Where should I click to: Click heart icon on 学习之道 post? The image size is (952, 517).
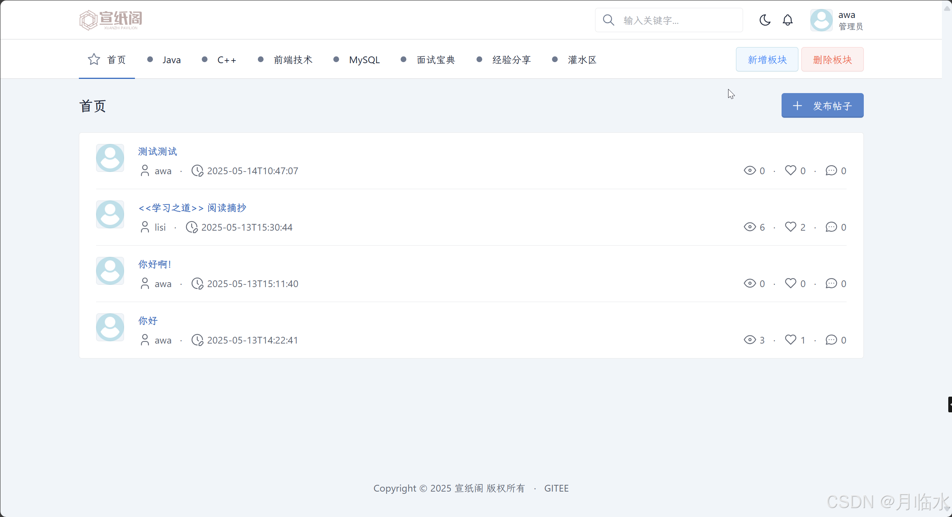point(791,227)
